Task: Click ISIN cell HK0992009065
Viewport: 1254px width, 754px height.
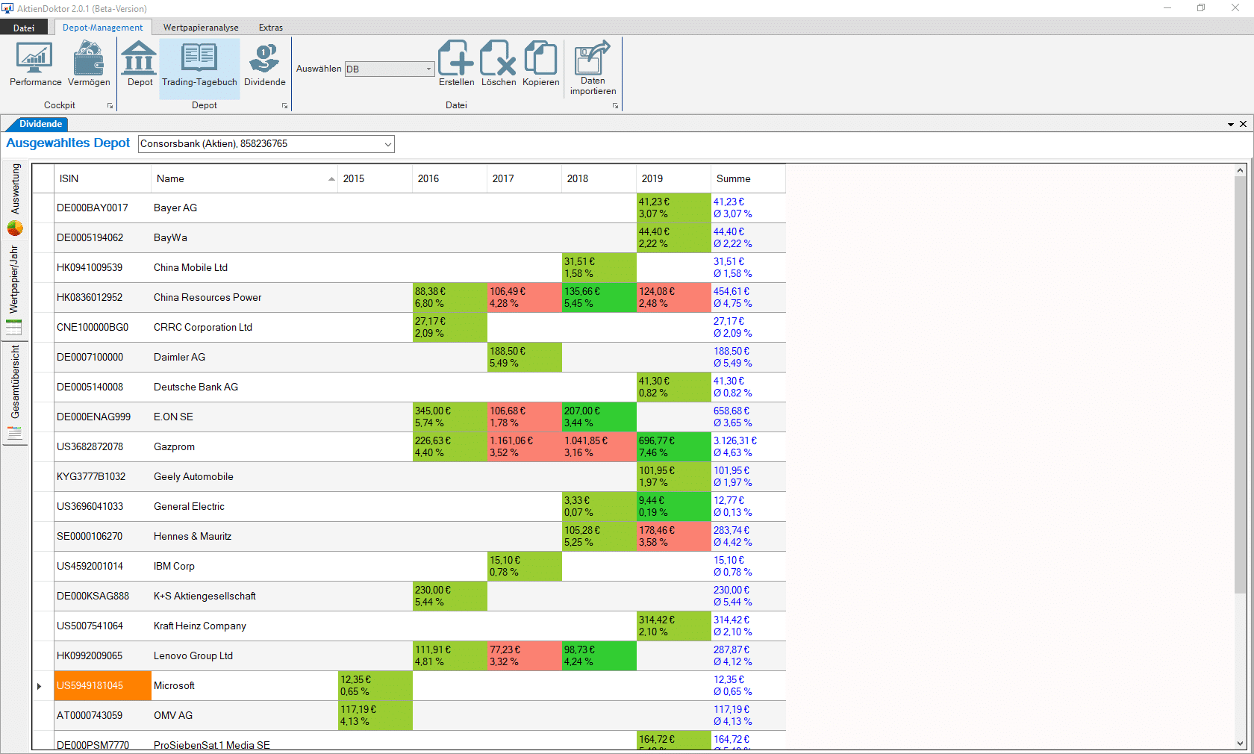Action: [x=102, y=656]
